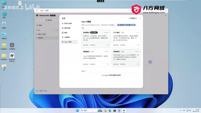The width and height of the screenshot is (201, 113).
Task: Select blank document icon on desktop top
Action: pos(20,3)
